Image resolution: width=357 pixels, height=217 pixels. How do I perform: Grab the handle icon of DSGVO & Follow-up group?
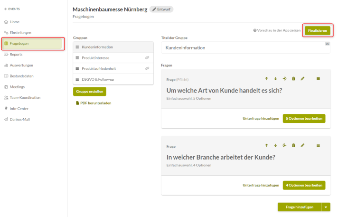[77, 79]
